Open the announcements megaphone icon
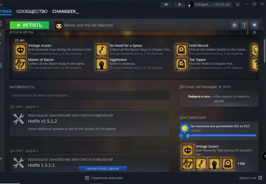Image resolution: width=266 pixels, height=184 pixels. coord(166,4)
